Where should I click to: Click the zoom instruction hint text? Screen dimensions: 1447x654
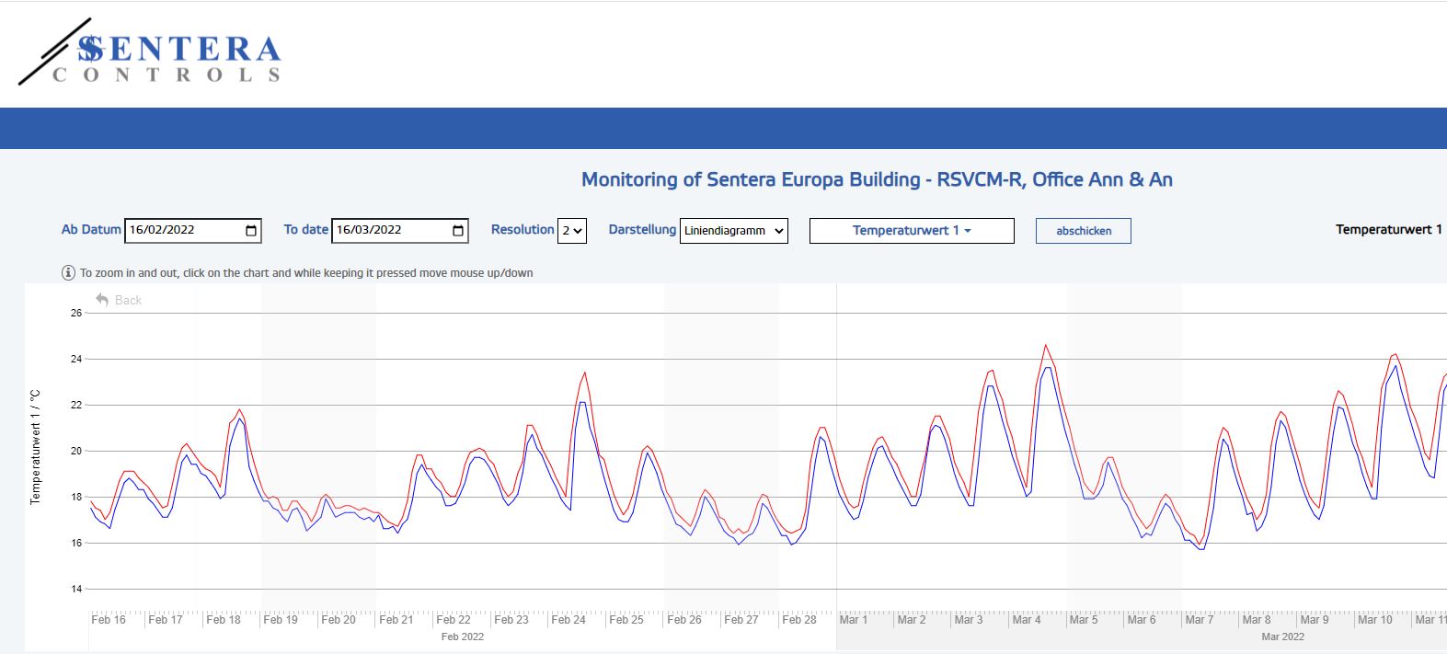tap(306, 273)
